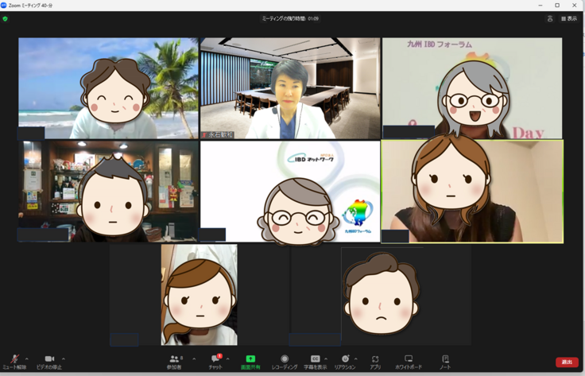Open the whiteboard (ホワイトボード)
Viewport: 585px width, 376px height.
[409, 360]
